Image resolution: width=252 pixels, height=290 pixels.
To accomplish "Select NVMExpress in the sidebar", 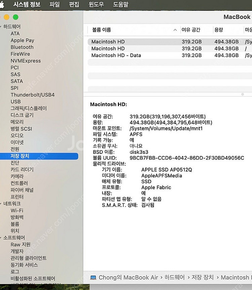I will (26, 61).
